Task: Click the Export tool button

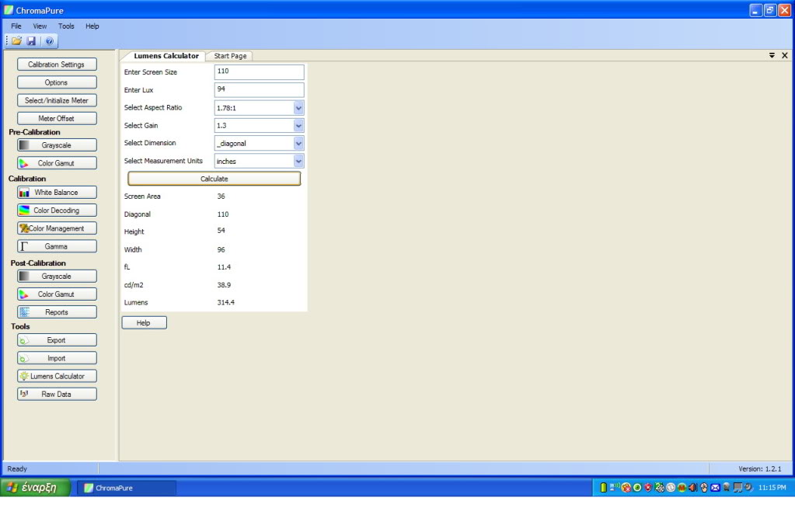Action: coord(57,340)
